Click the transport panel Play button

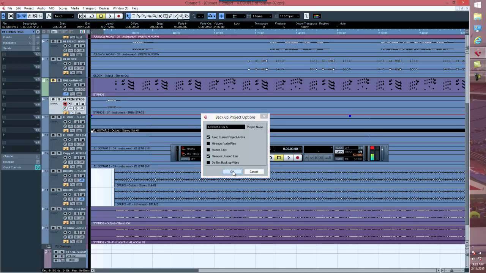click(x=289, y=157)
